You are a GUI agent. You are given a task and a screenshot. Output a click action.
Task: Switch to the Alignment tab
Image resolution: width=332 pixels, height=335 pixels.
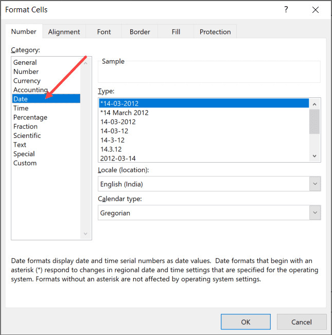point(64,32)
